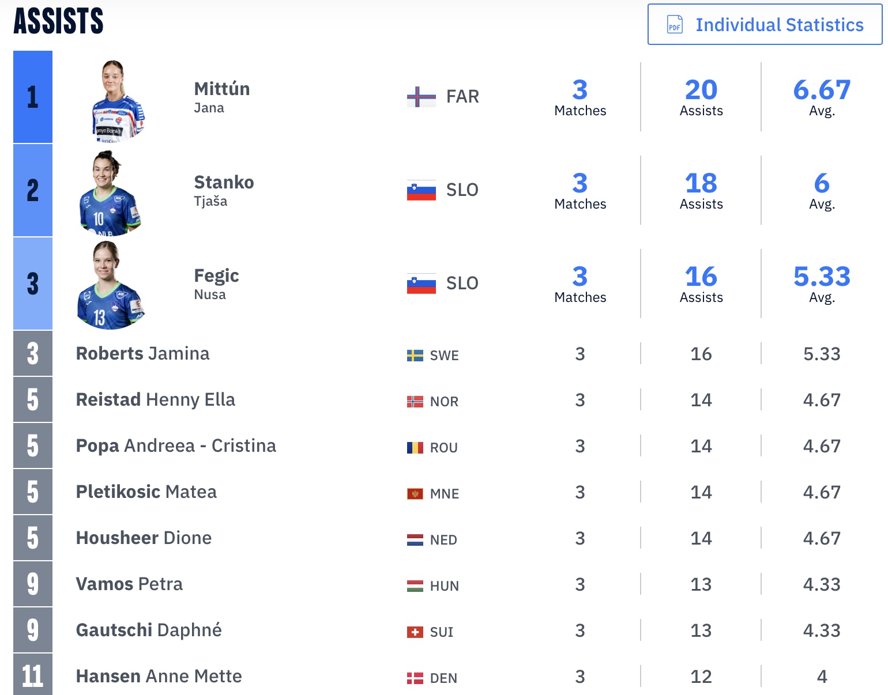Click the Hansen Anne Mette name

[x=159, y=676]
